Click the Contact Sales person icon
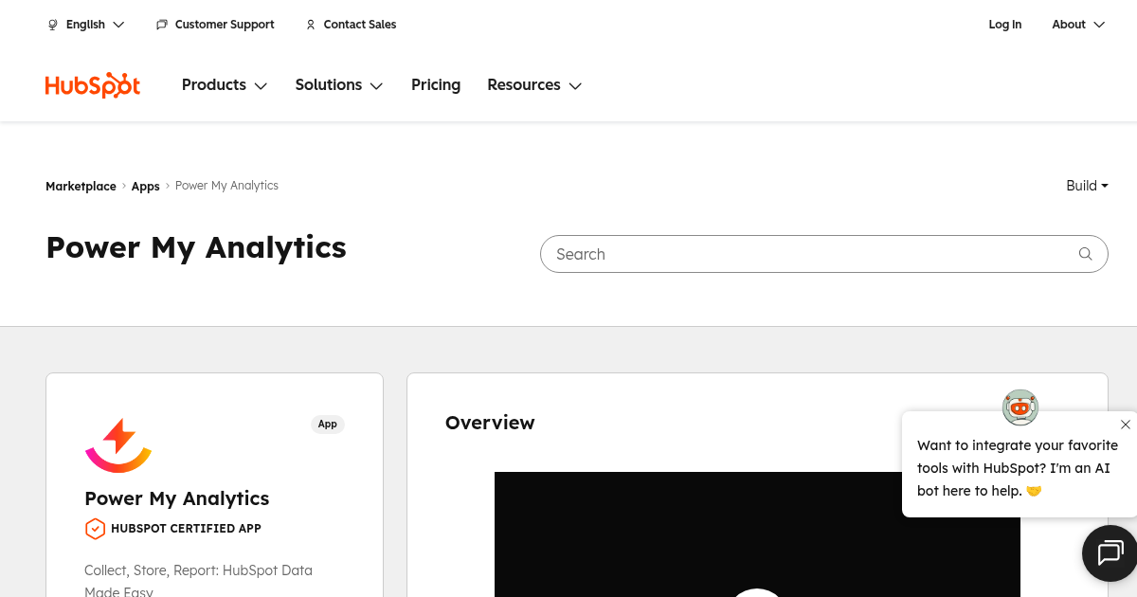The width and height of the screenshot is (1137, 597). (310, 25)
